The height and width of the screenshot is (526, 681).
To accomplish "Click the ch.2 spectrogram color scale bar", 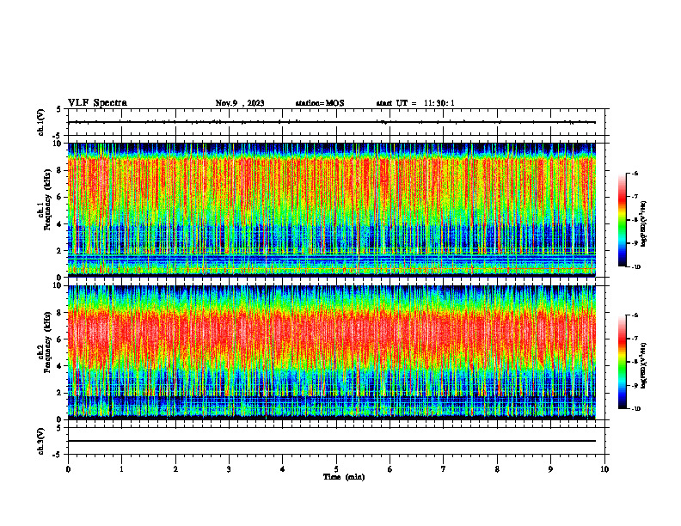I will 623,362.
